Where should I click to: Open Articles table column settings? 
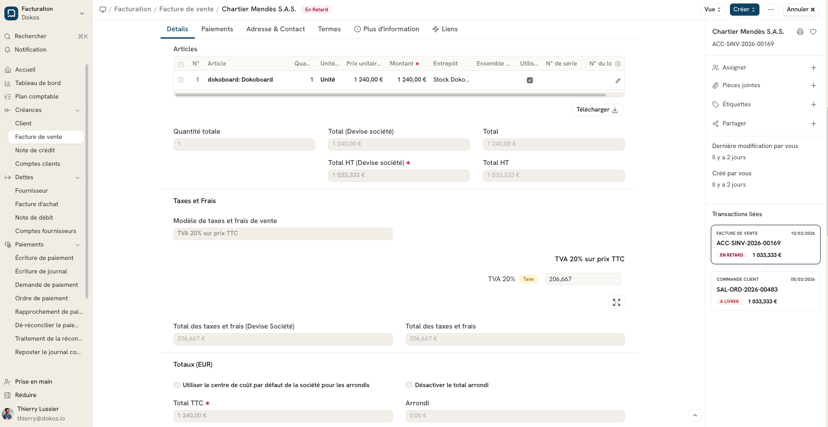point(618,64)
